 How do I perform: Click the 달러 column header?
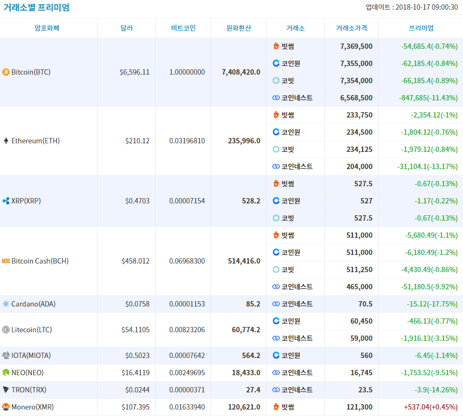tap(127, 28)
